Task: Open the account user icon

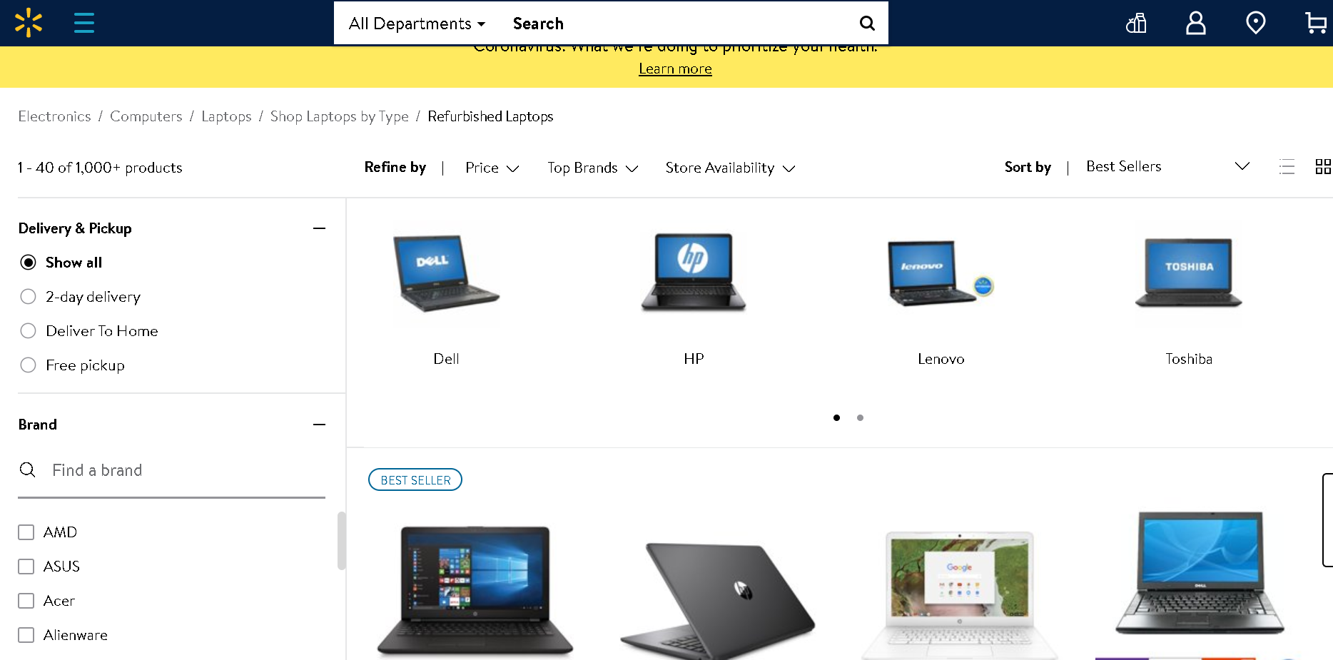Action: click(1196, 23)
